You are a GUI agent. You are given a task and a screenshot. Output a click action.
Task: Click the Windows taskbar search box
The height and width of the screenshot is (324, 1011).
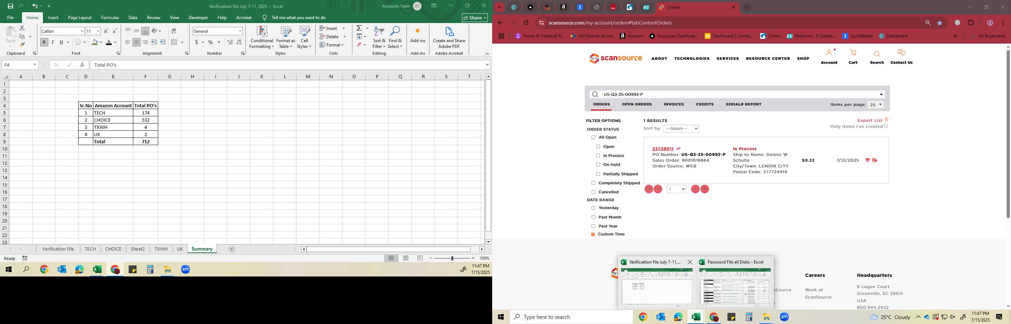click(571, 317)
